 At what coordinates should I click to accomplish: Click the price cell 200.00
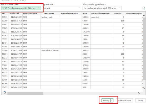click(86, 69)
